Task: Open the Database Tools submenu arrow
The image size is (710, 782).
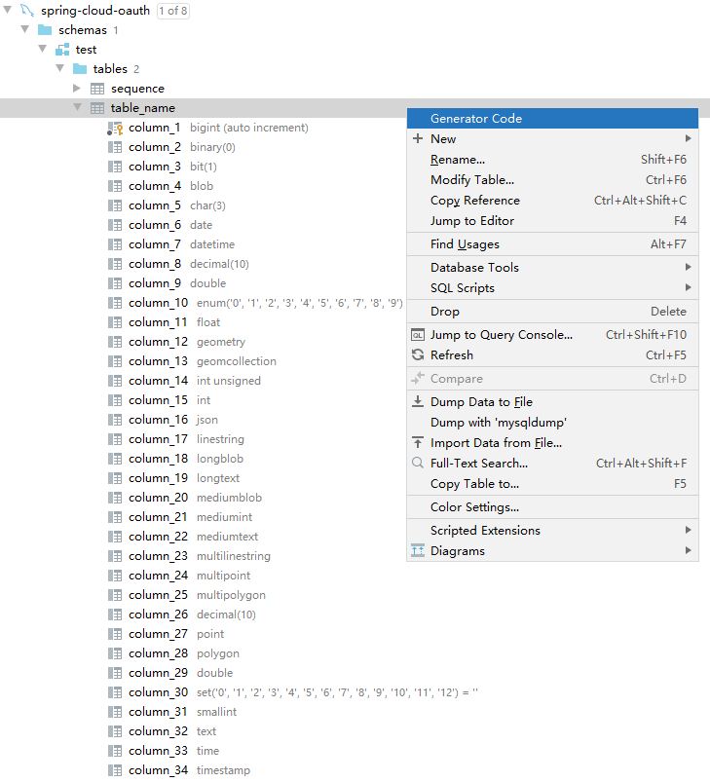Action: point(688,267)
